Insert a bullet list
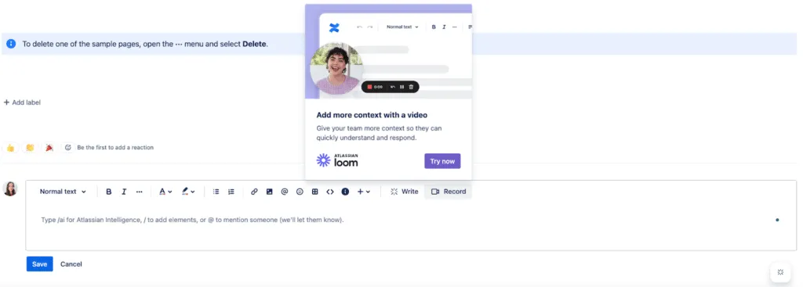 click(216, 192)
